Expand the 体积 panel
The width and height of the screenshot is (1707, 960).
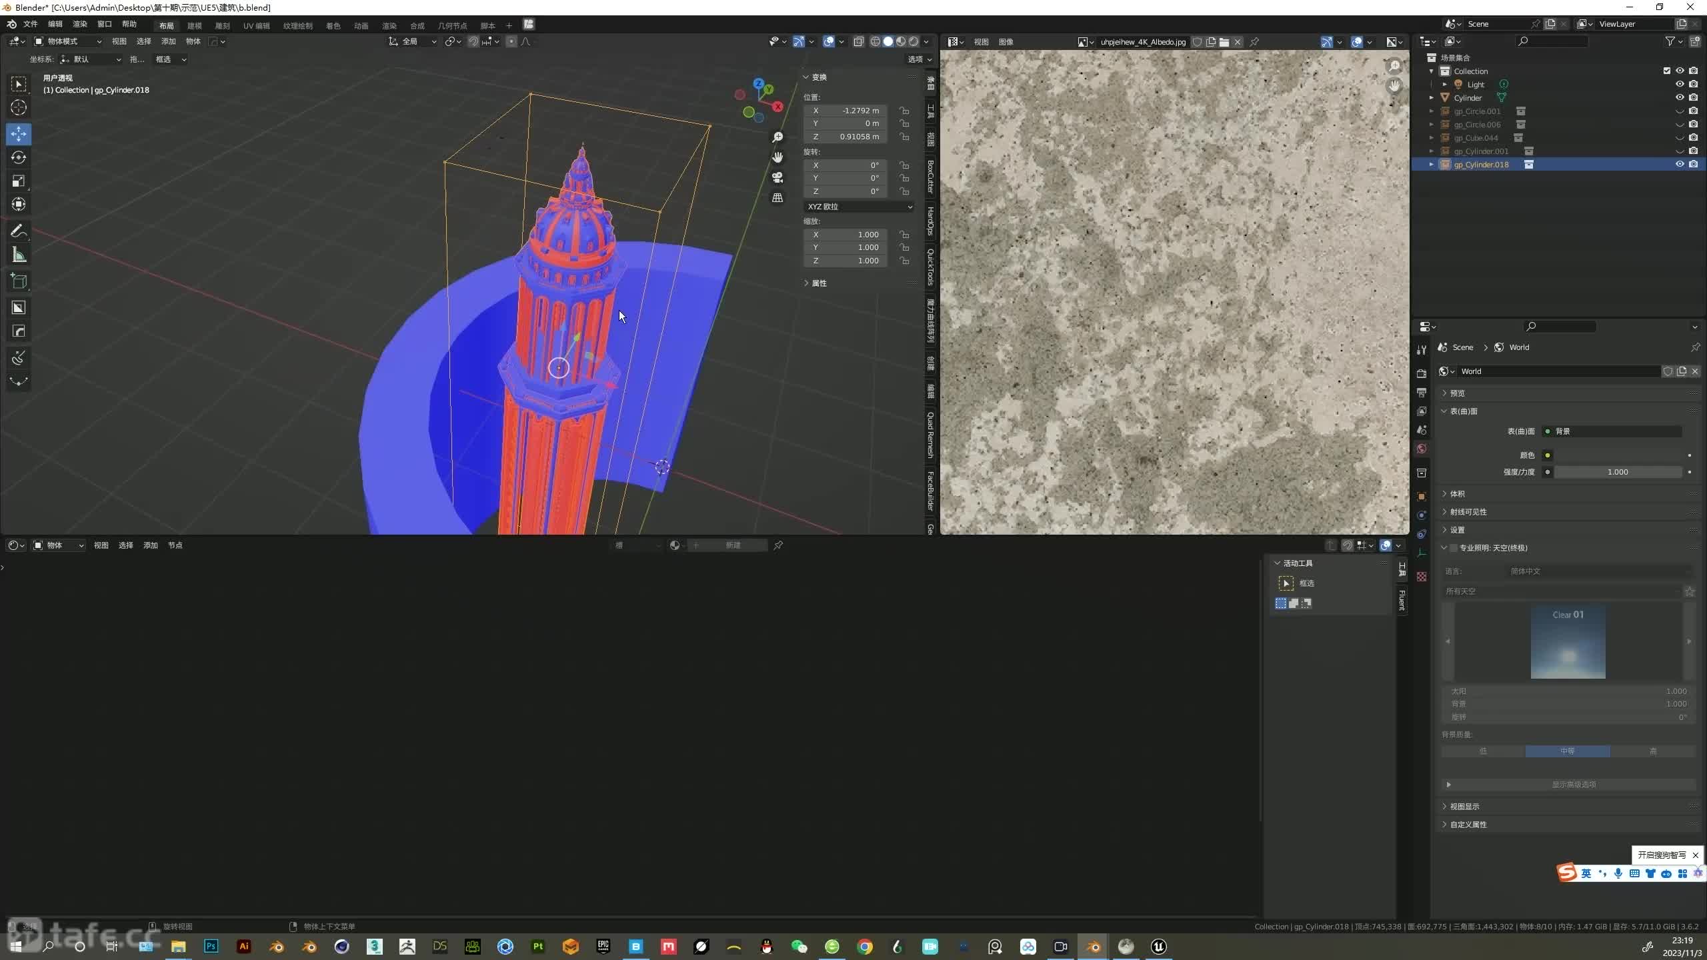point(1458,494)
